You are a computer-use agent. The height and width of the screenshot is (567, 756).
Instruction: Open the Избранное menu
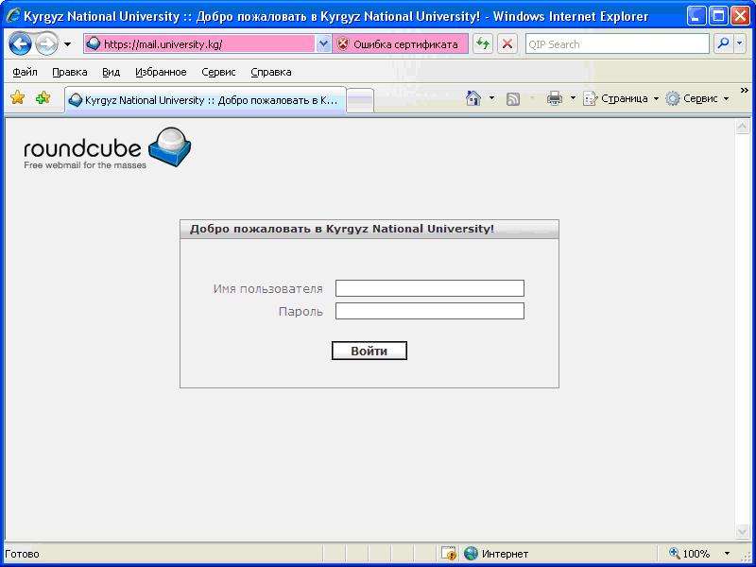[161, 72]
